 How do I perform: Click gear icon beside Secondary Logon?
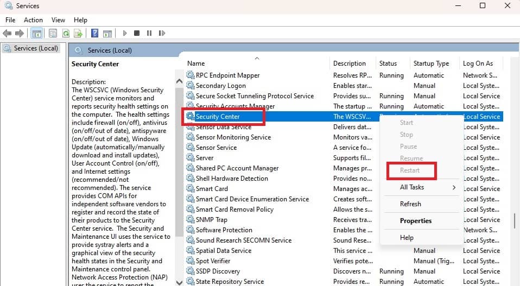click(191, 86)
